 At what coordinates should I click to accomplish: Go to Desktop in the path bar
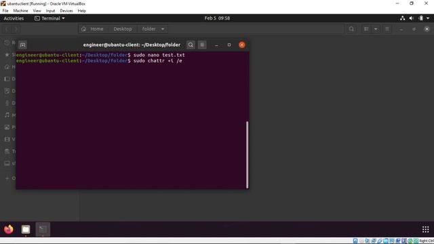123,29
